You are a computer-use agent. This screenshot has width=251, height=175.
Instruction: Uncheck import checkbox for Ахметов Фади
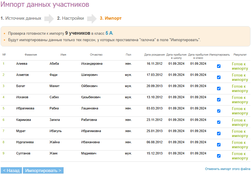219,77
